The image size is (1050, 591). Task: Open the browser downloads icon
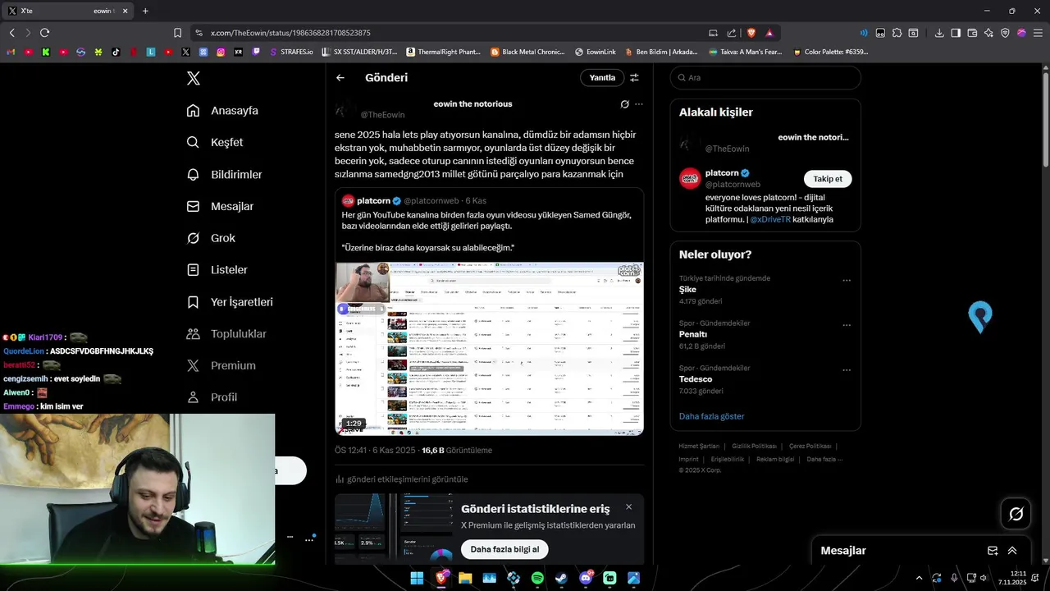click(x=939, y=33)
